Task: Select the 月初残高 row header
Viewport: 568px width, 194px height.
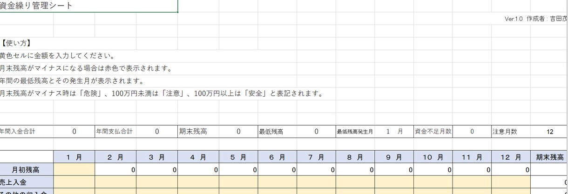Action: [x=27, y=169]
